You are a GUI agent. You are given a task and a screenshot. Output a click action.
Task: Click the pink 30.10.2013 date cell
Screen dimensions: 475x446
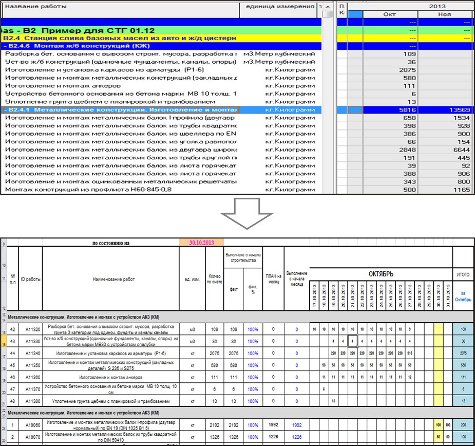click(201, 243)
